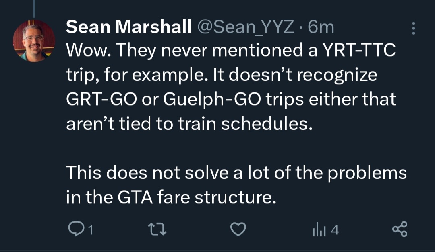Open view analytics bar chart icon
The width and height of the screenshot is (435, 252).
click(x=318, y=230)
